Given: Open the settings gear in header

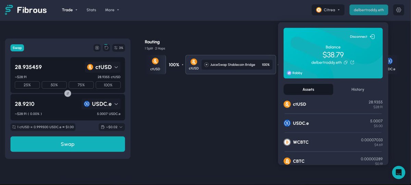Looking at the screenshot, I should 399,10.
